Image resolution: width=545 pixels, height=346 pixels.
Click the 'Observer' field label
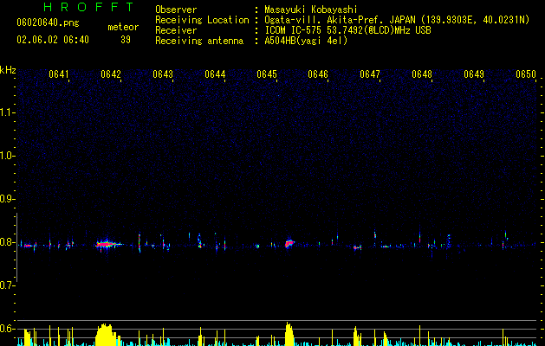tap(176, 10)
